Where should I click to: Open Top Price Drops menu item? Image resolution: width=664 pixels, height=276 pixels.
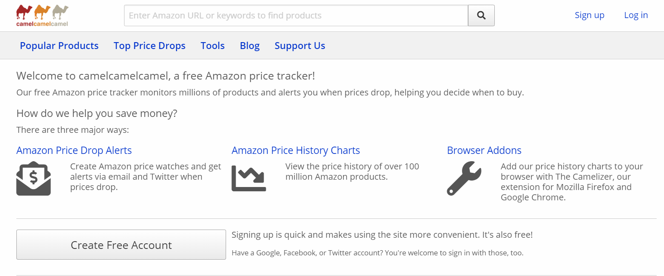149,46
